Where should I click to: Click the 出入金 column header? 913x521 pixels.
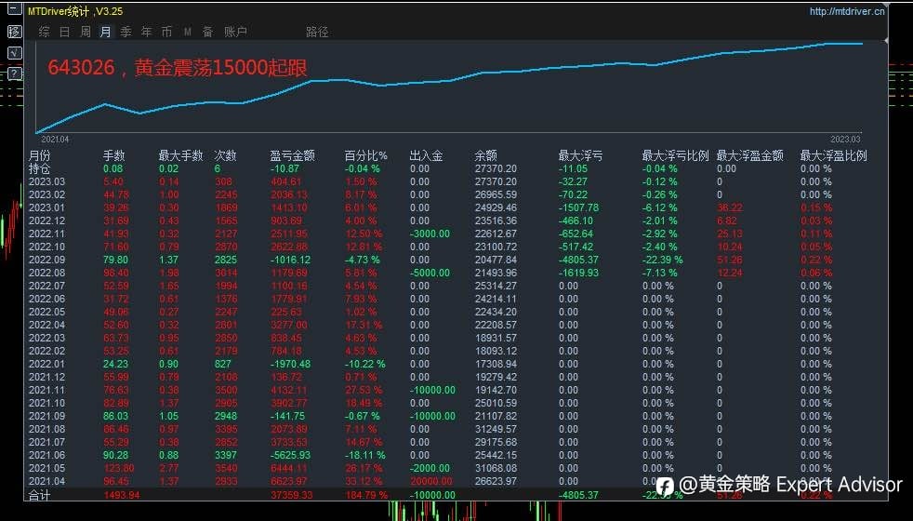tap(426, 155)
